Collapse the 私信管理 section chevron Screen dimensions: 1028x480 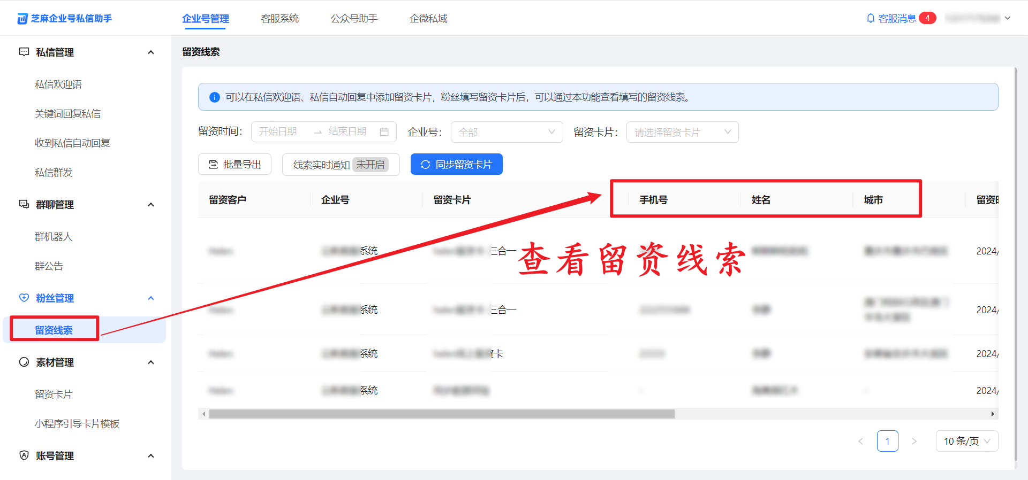(151, 52)
